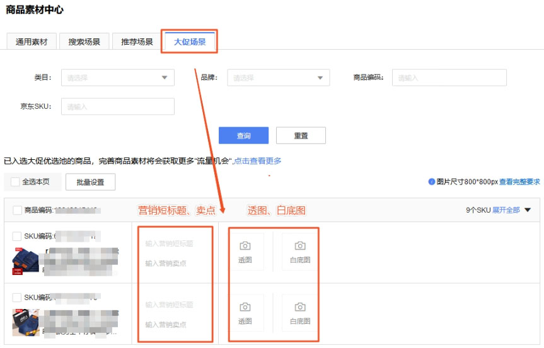544x348 pixels.
Task: Click the 商品素材中心 page title
Action: point(35,9)
